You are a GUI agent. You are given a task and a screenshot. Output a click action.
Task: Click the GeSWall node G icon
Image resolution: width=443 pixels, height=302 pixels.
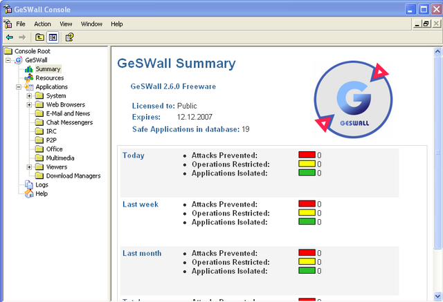(x=19, y=60)
